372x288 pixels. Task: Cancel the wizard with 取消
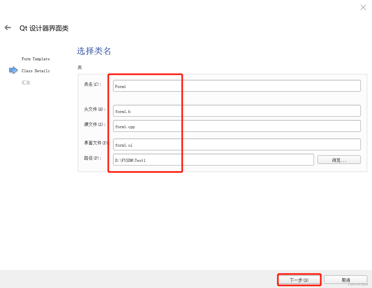pyautogui.click(x=346, y=280)
